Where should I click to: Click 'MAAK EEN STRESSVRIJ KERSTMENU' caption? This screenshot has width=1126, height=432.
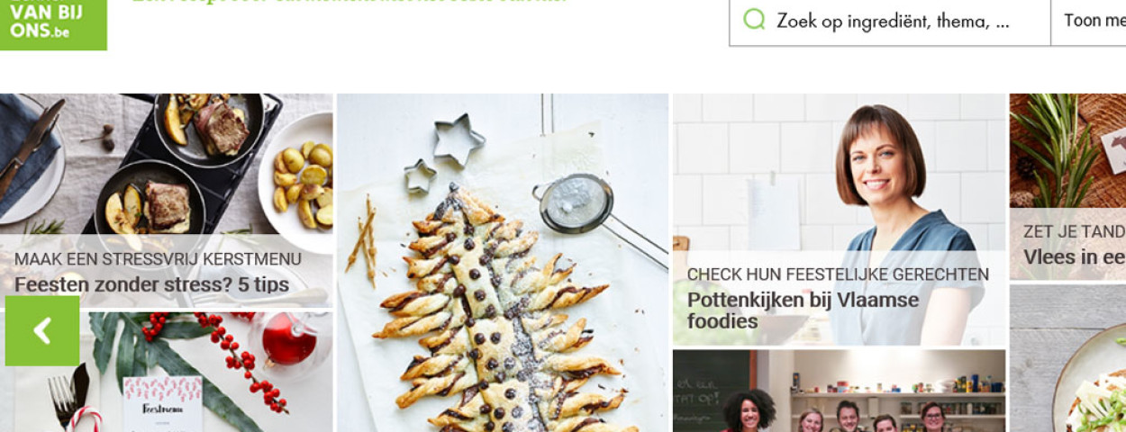(158, 259)
